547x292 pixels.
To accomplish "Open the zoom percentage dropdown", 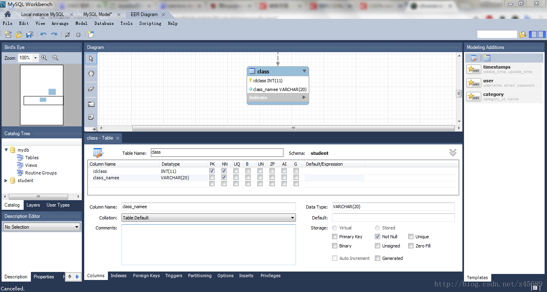I will click(x=35, y=58).
